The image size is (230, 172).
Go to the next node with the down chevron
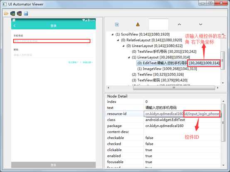point(201,24)
